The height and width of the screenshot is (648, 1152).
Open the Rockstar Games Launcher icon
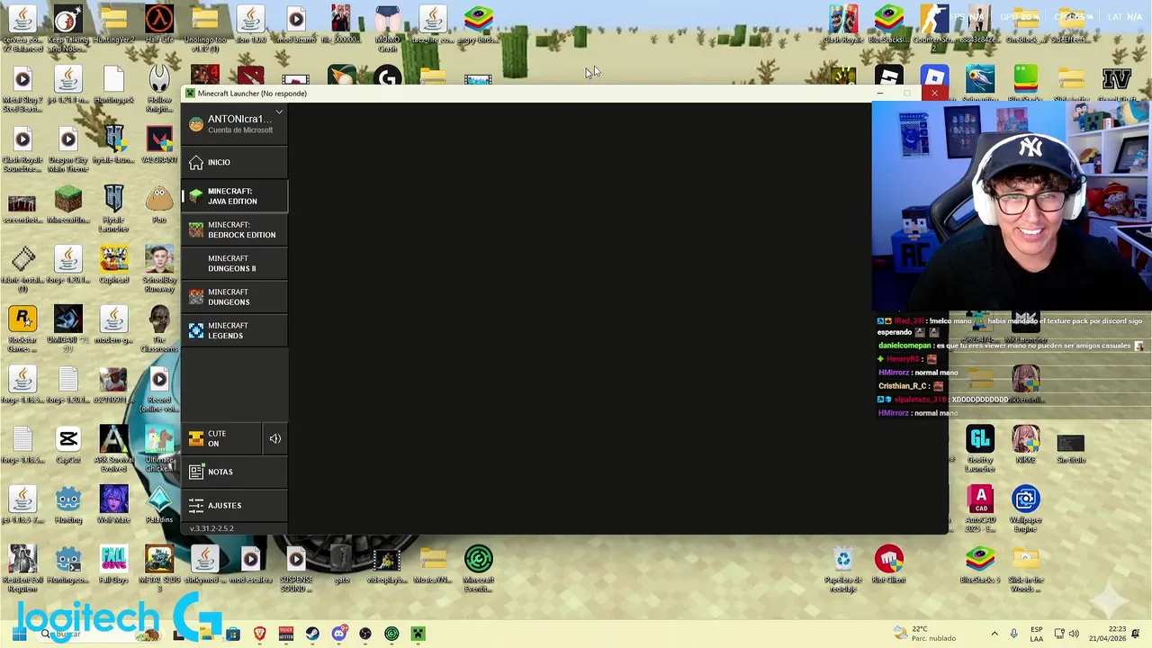[22, 329]
